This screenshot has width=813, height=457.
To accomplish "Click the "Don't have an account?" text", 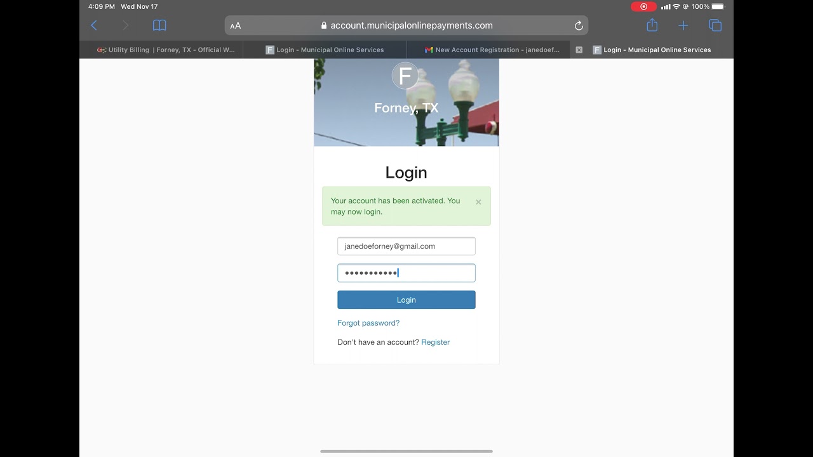I will tap(378, 342).
